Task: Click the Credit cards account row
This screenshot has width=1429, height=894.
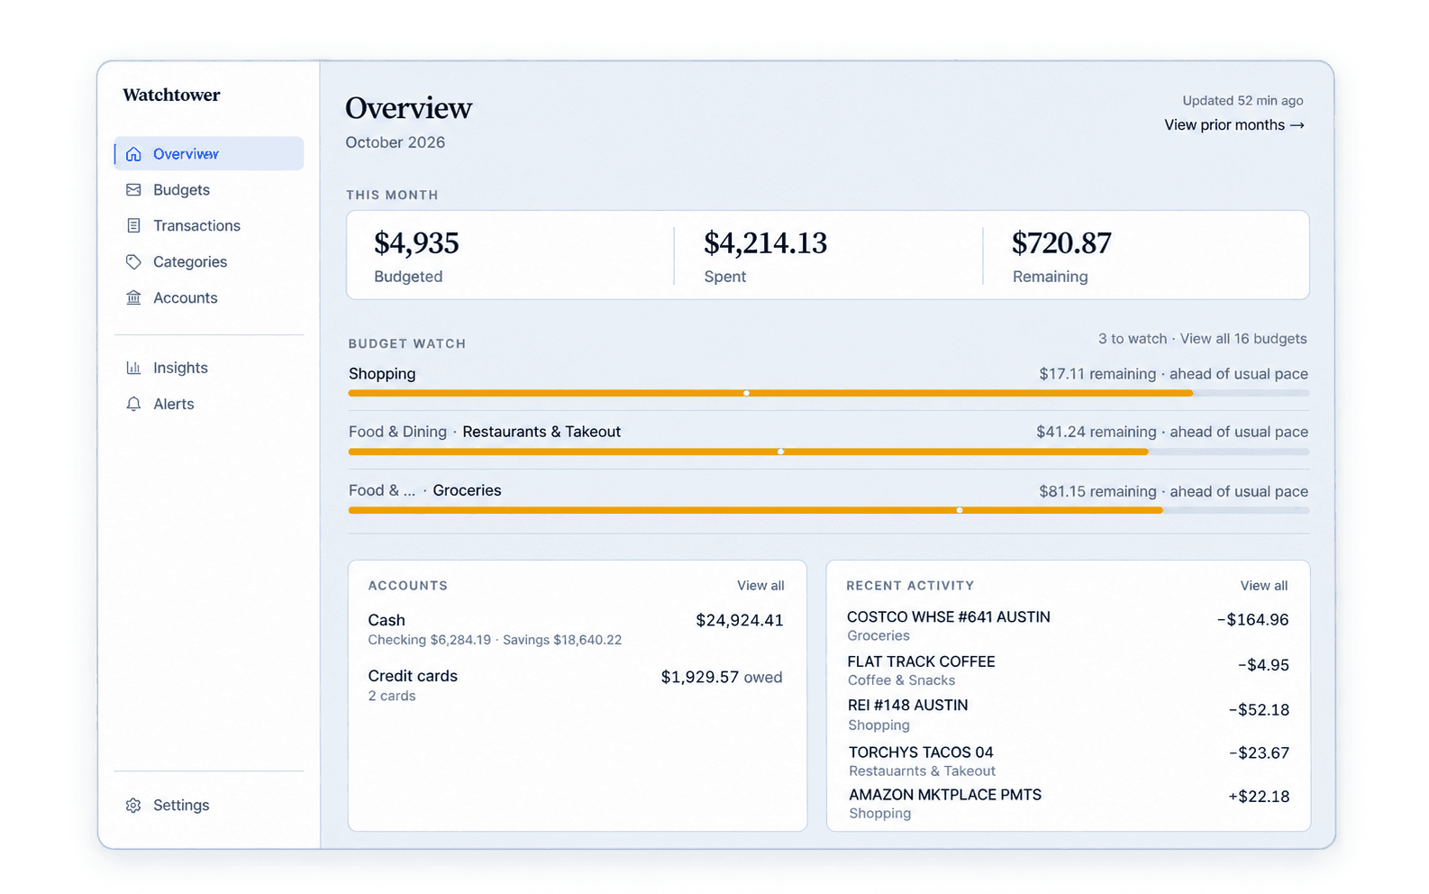Action: click(x=576, y=685)
